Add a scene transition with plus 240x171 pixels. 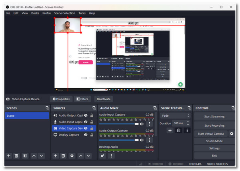170,130
